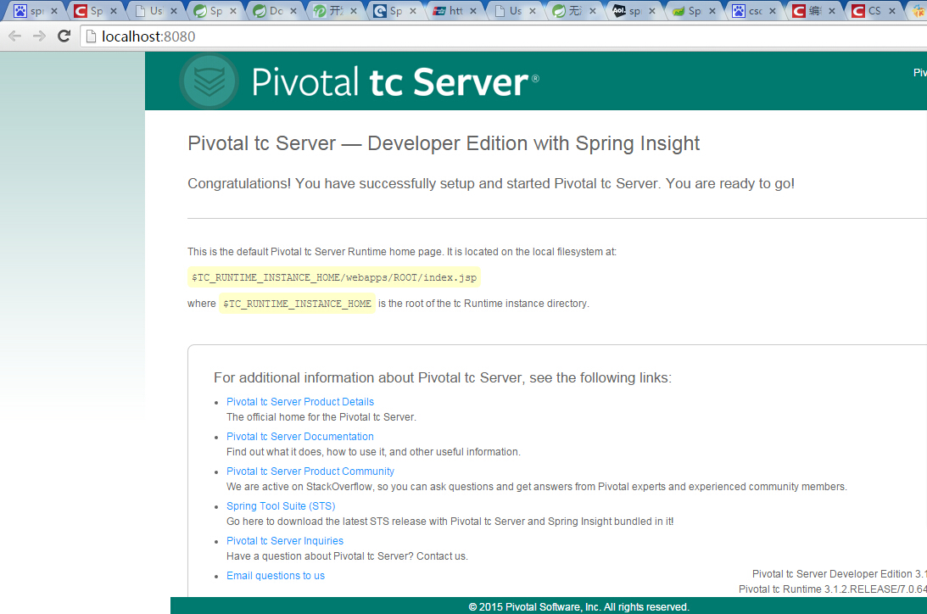Click 'Find out what it does' description
This screenshot has height=614, width=927.
point(374,452)
